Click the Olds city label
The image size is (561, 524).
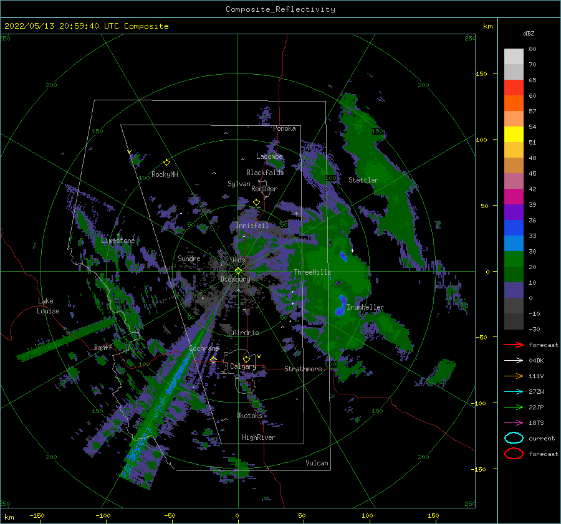tap(237, 260)
